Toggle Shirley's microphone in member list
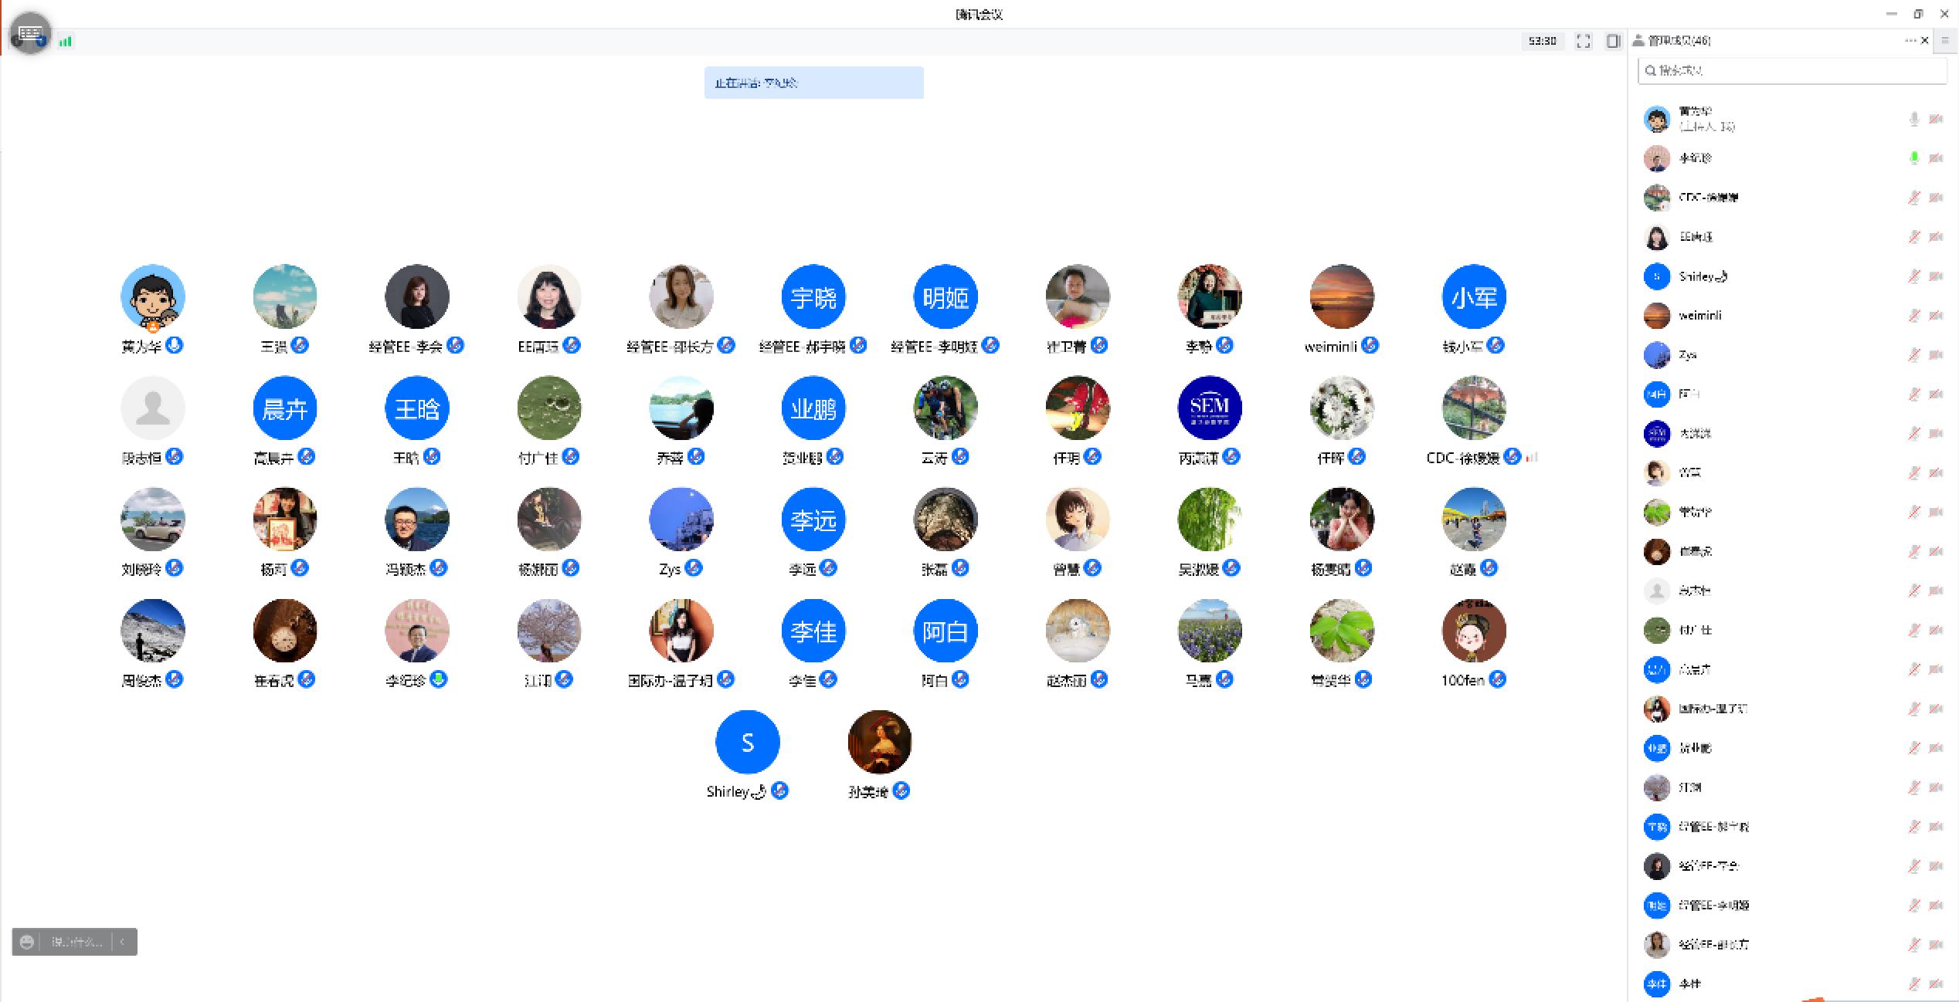The width and height of the screenshot is (1959, 1002). point(1913,276)
